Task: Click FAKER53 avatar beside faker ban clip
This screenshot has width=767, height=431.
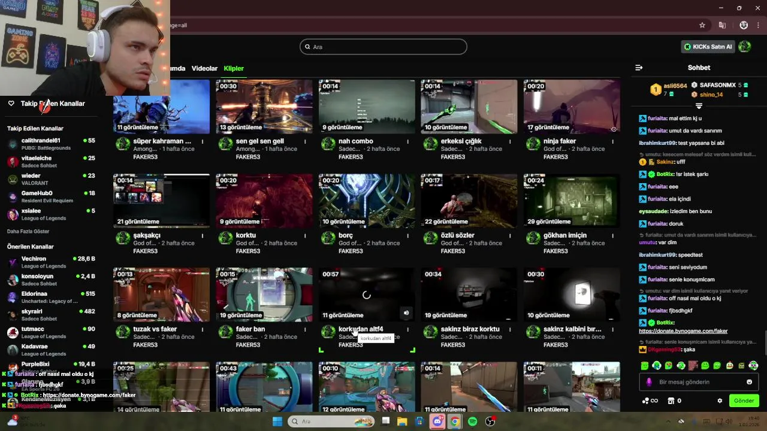Action: point(225,332)
